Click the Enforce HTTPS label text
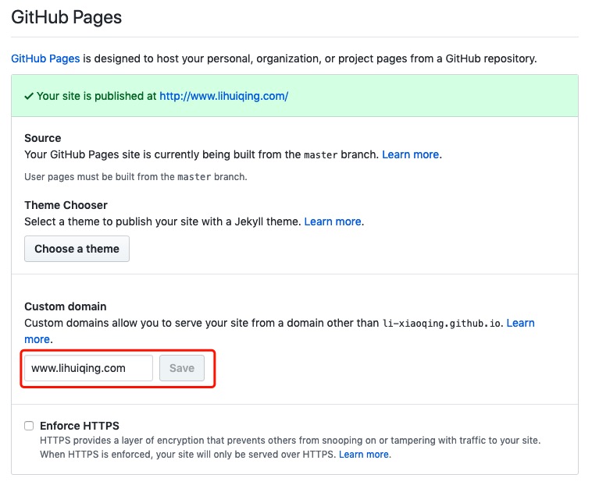592x485 pixels. tap(80, 426)
